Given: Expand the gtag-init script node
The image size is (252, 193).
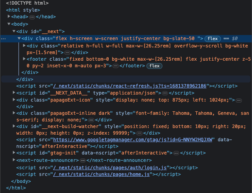Looking at the screenshot, I should coord(14,153).
